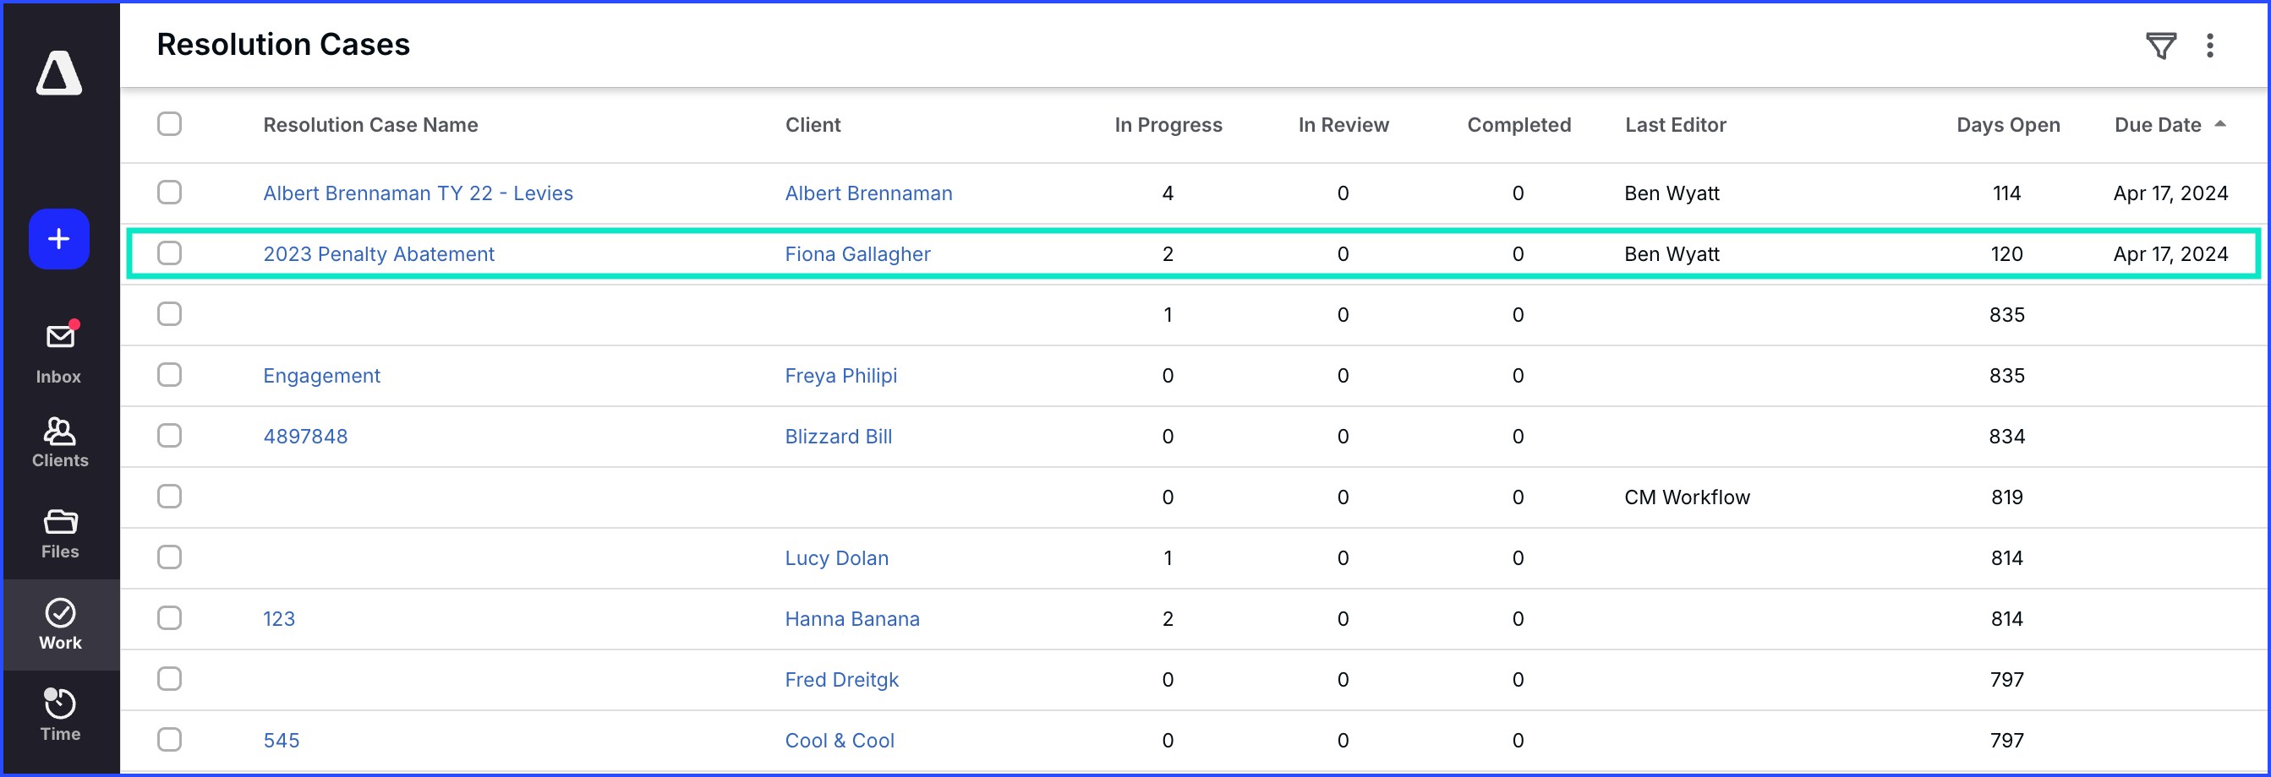The height and width of the screenshot is (777, 2271).
Task: Click Days Open value 114
Action: click(x=2006, y=193)
